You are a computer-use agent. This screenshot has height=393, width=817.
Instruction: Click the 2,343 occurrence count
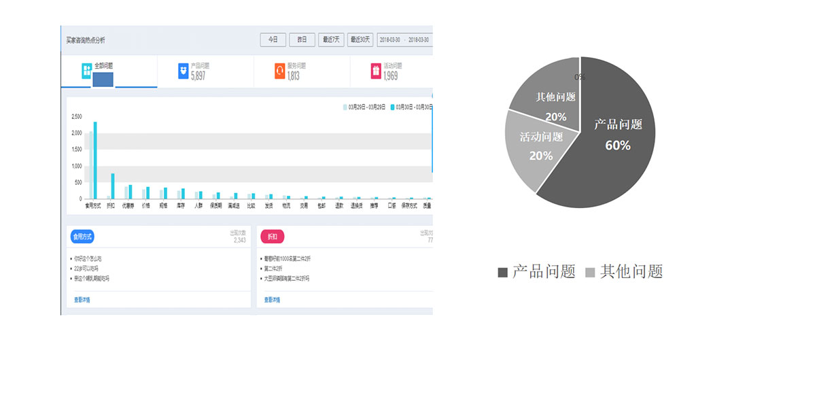[240, 240]
